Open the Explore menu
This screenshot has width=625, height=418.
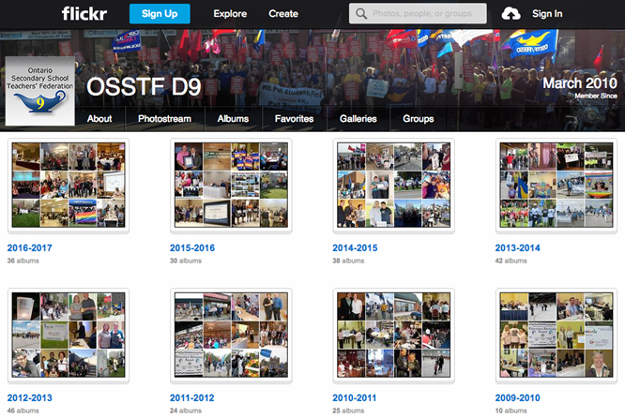pyautogui.click(x=230, y=13)
